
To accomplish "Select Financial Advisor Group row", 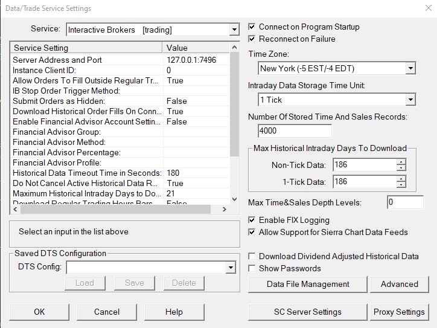I will [x=120, y=132].
